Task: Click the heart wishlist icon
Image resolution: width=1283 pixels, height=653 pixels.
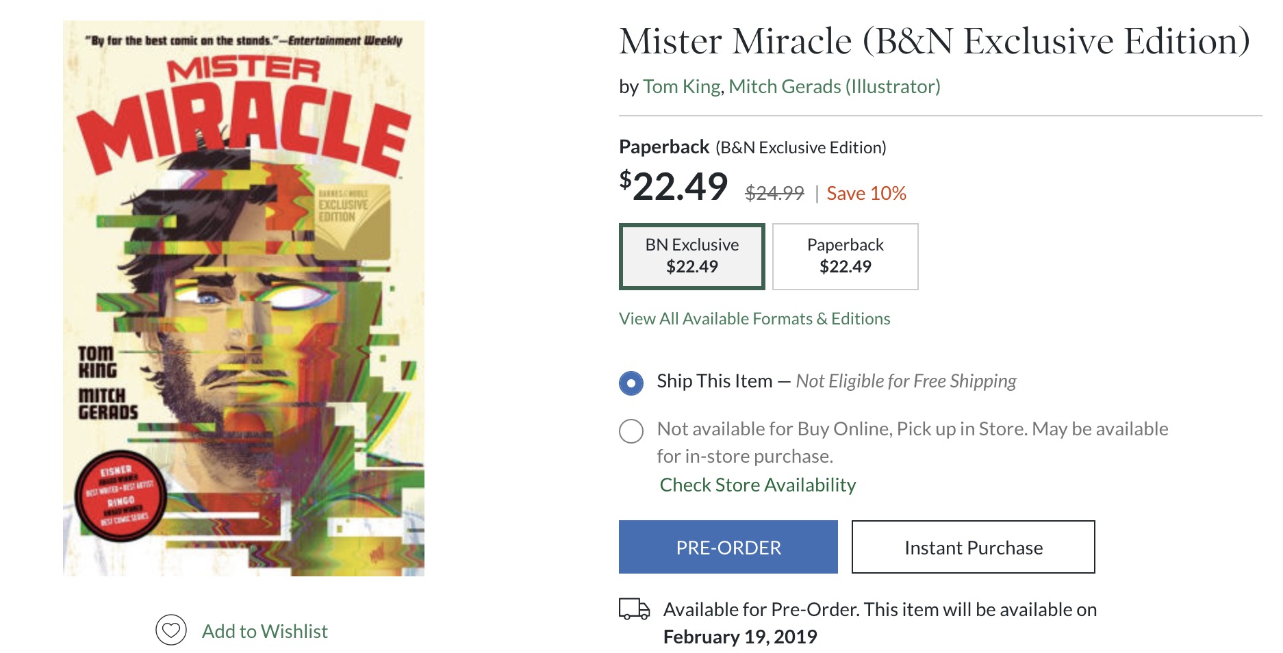Action: (171, 630)
